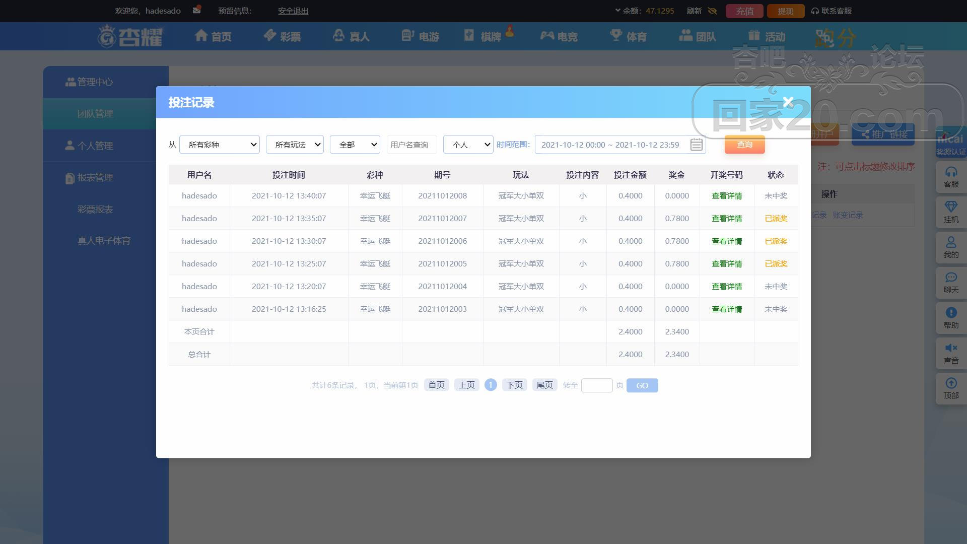Close the 投注记录 dialog
Screen dimensions: 967x544
point(788,102)
